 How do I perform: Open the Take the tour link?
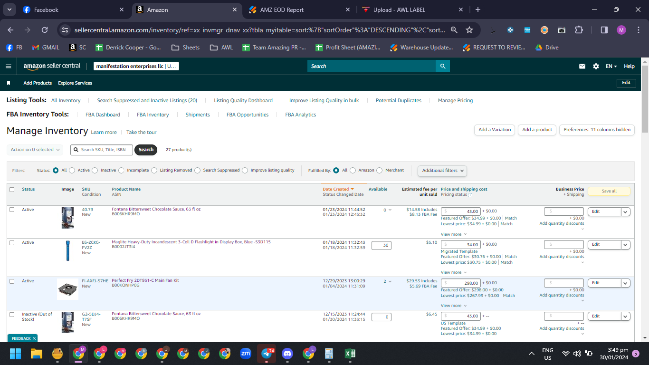(x=141, y=132)
